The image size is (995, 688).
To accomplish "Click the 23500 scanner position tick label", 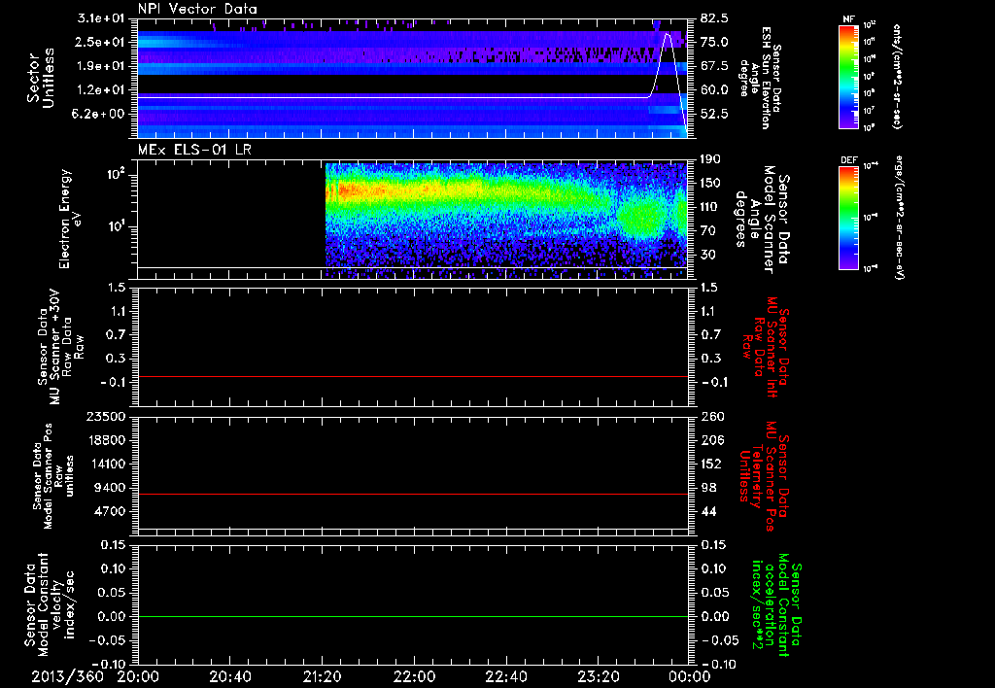I will (107, 416).
